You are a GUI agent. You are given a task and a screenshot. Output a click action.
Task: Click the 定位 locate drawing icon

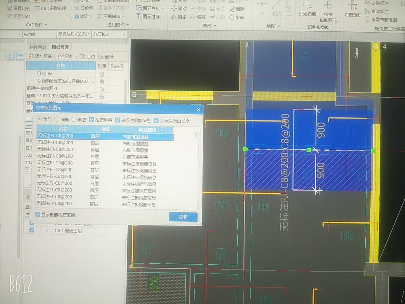[x=83, y=56]
